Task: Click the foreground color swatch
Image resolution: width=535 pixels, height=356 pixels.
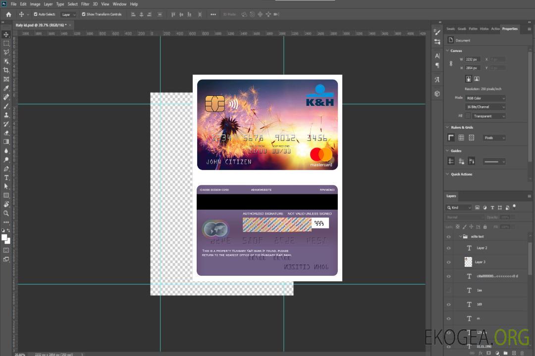Action: tap(4, 237)
